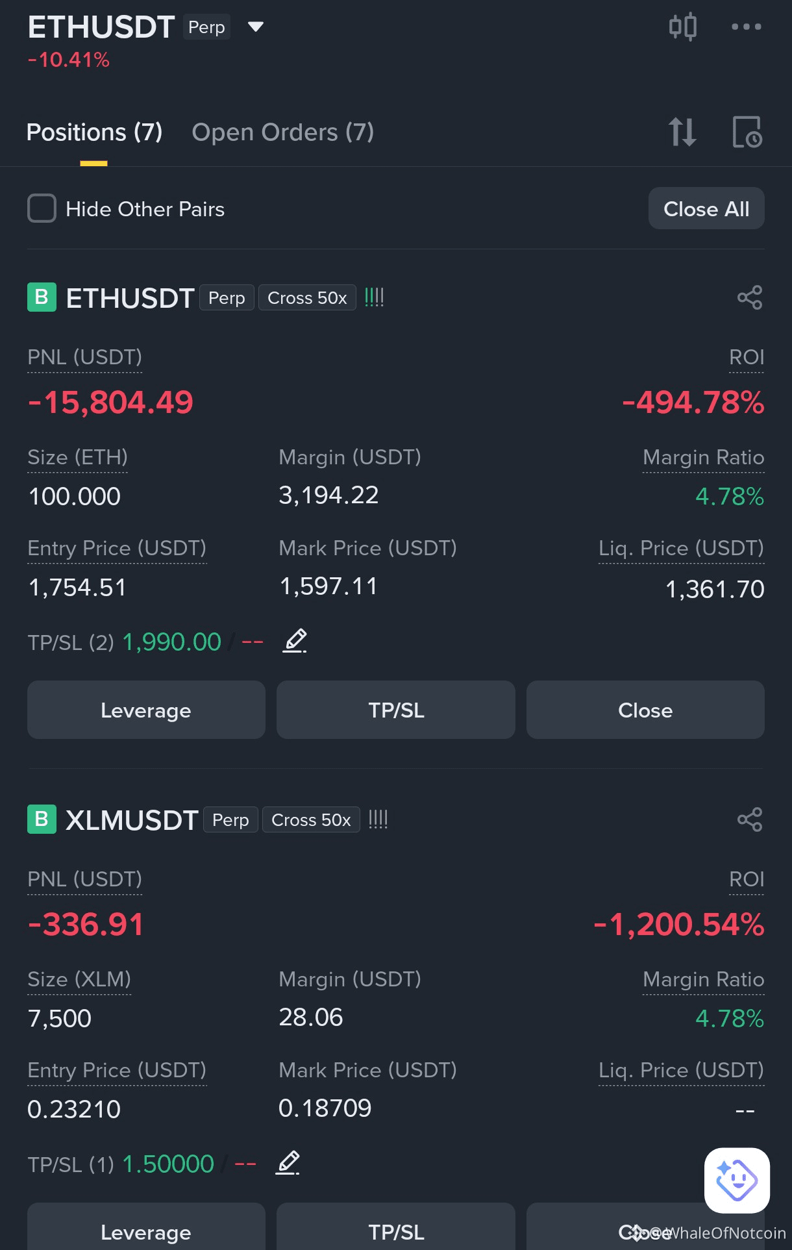The width and height of the screenshot is (792, 1250).
Task: Tap the XLMUSDT Cross 50x margin mode tag
Action: coord(311,819)
